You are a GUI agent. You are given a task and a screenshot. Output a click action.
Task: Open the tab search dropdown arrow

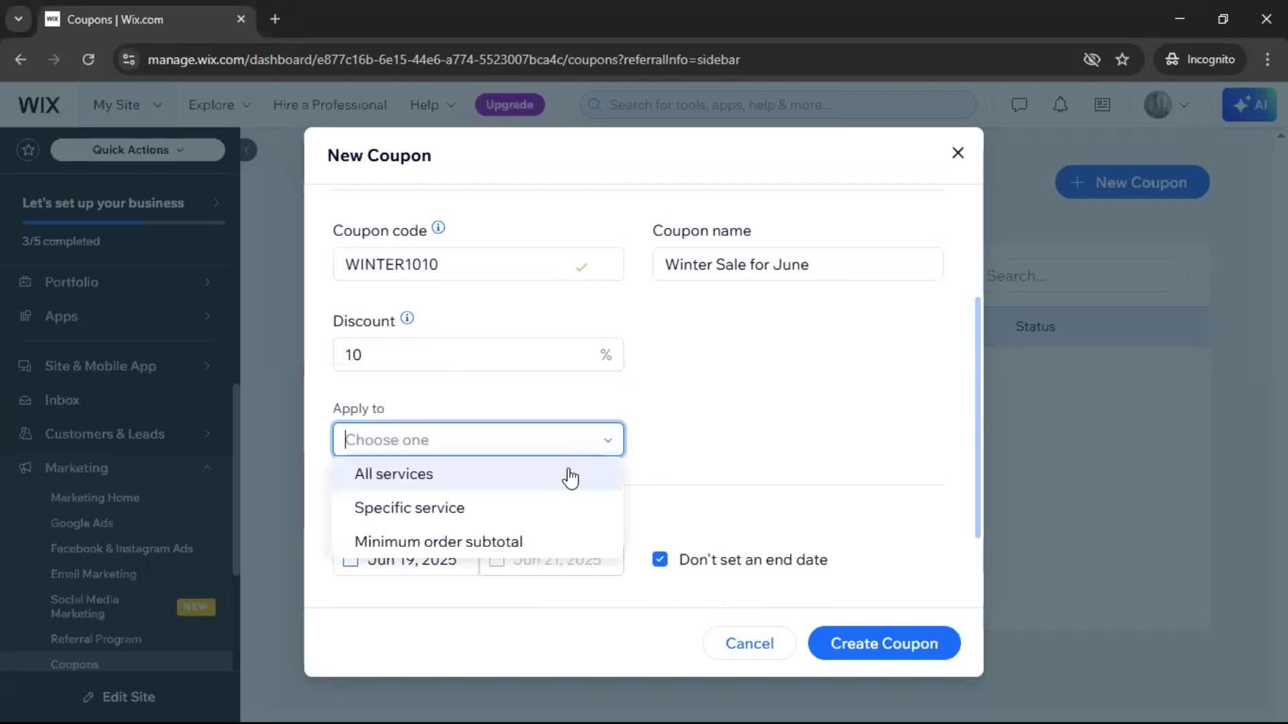tap(18, 19)
